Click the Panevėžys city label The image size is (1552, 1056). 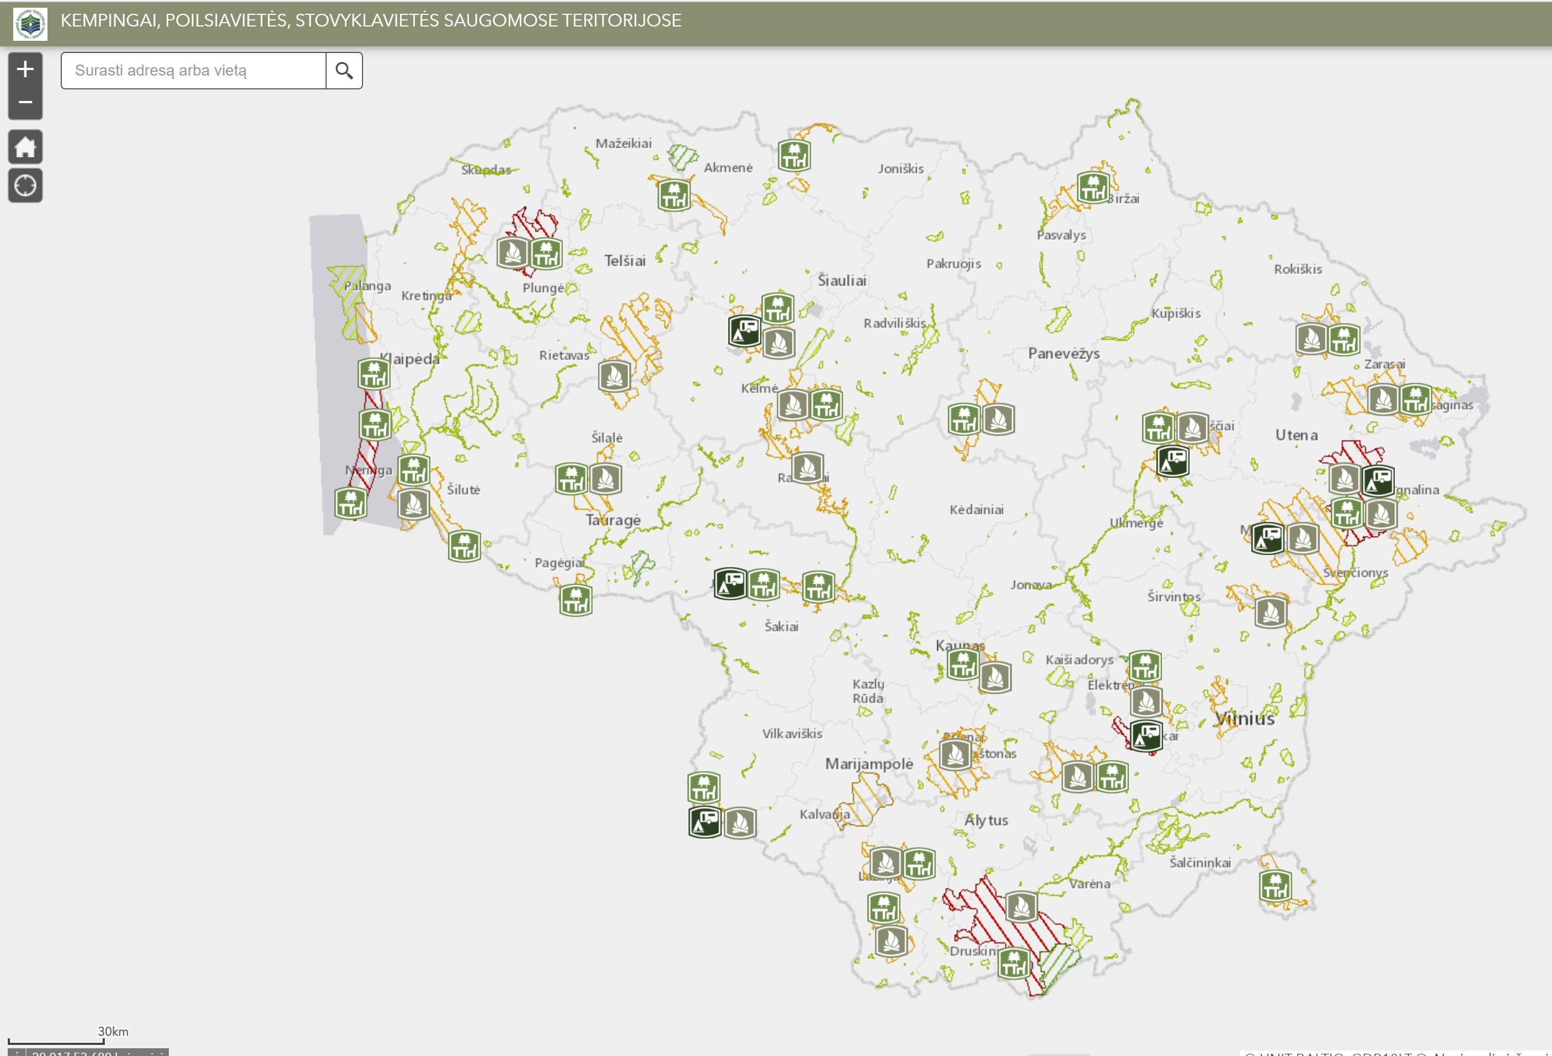[x=1064, y=353]
